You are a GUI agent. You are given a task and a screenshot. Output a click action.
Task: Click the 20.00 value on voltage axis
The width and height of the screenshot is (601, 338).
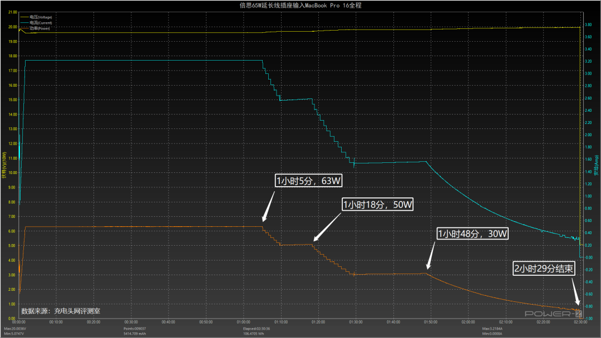pyautogui.click(x=13, y=27)
